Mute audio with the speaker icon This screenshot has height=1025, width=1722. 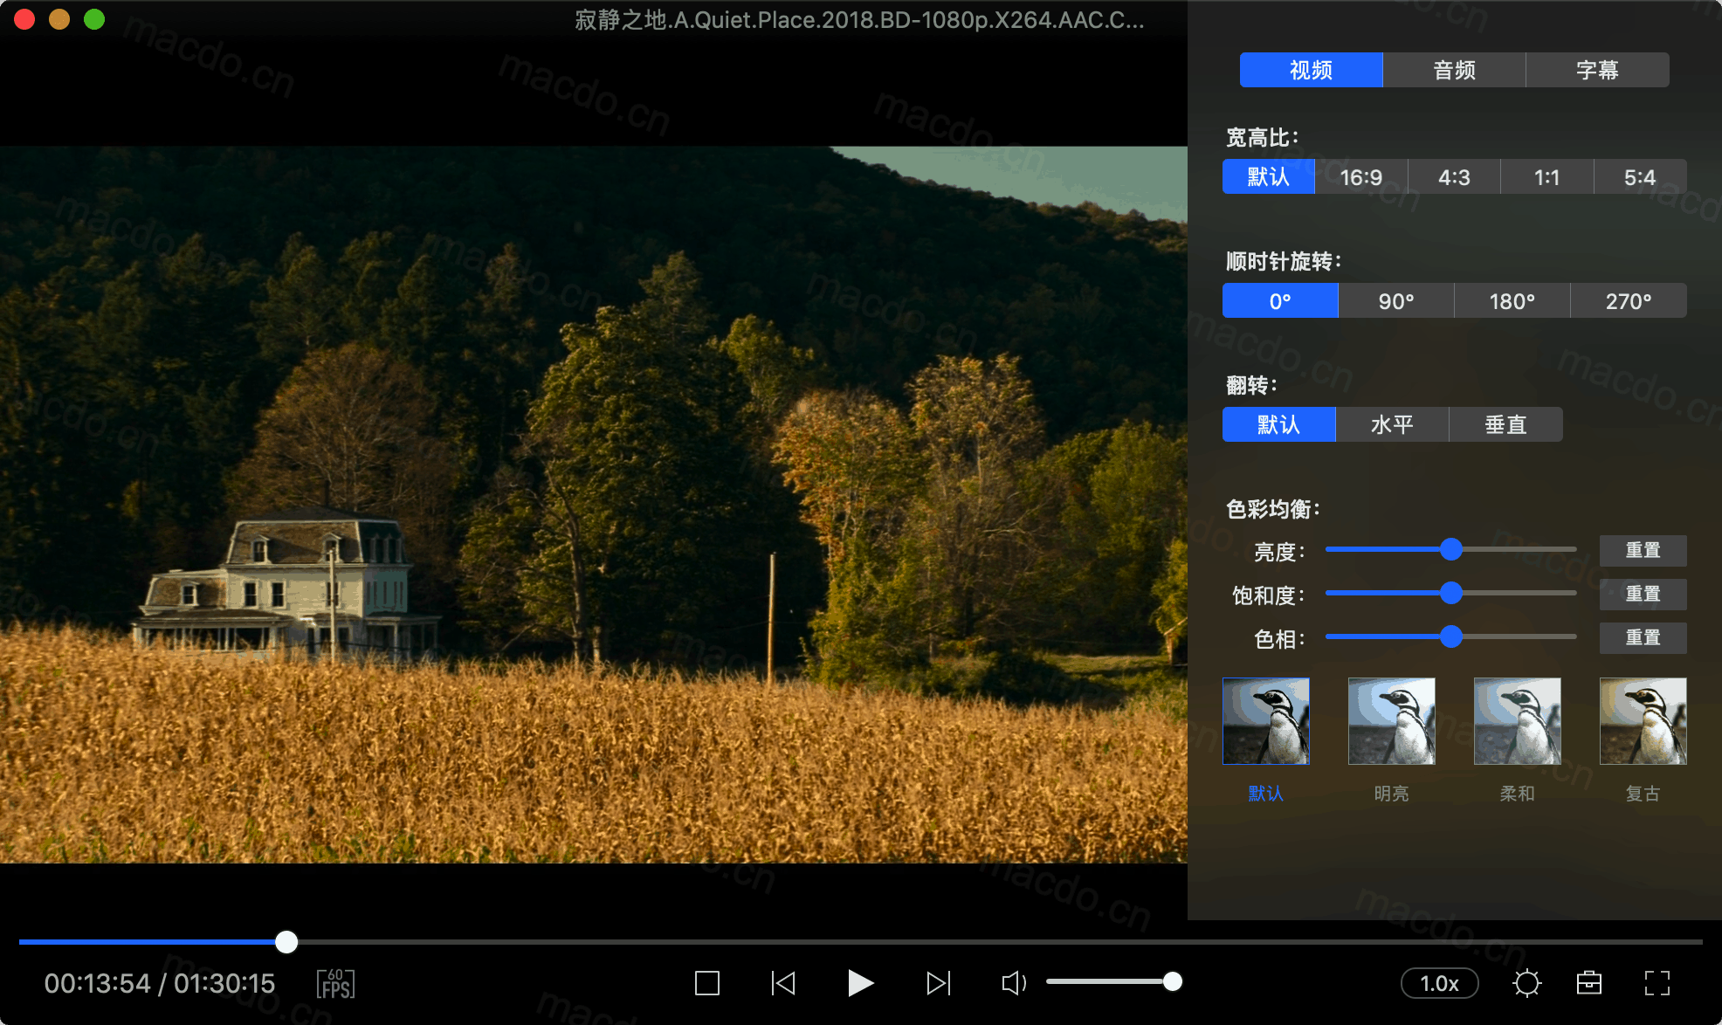[1014, 983]
